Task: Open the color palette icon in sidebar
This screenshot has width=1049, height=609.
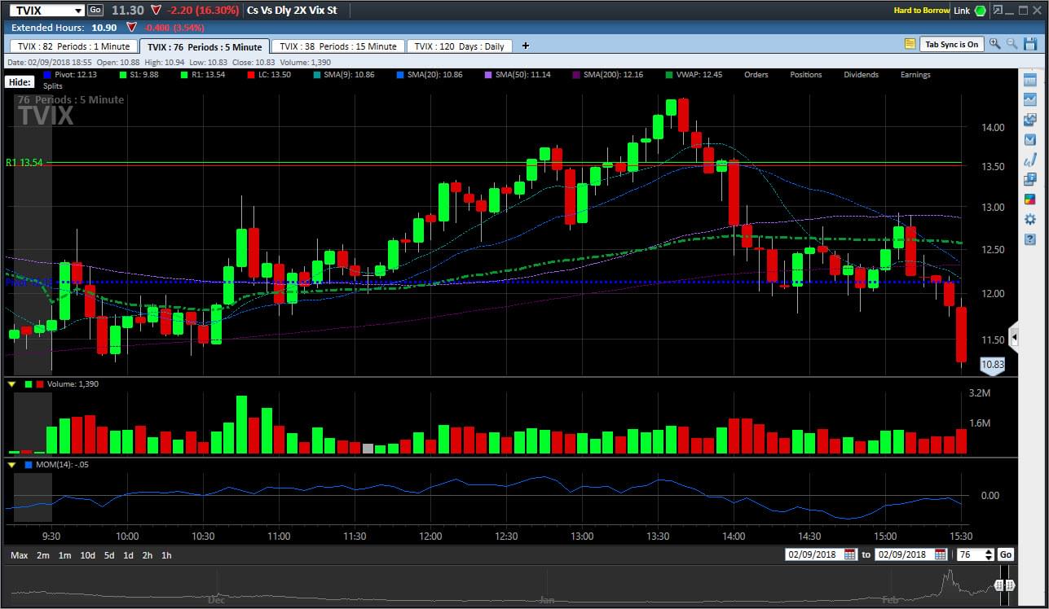Action: tap(1029, 198)
